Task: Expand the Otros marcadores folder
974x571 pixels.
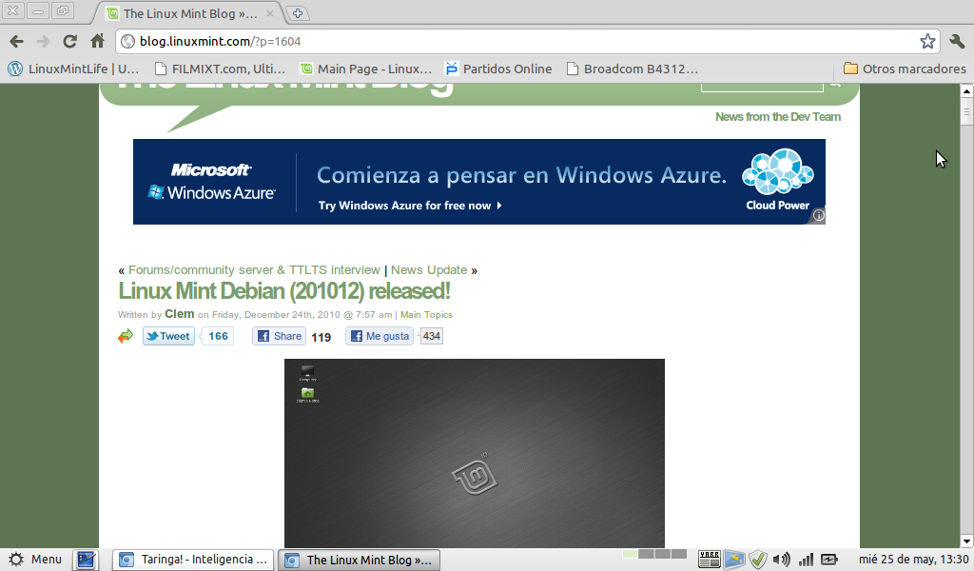Action: click(x=905, y=69)
